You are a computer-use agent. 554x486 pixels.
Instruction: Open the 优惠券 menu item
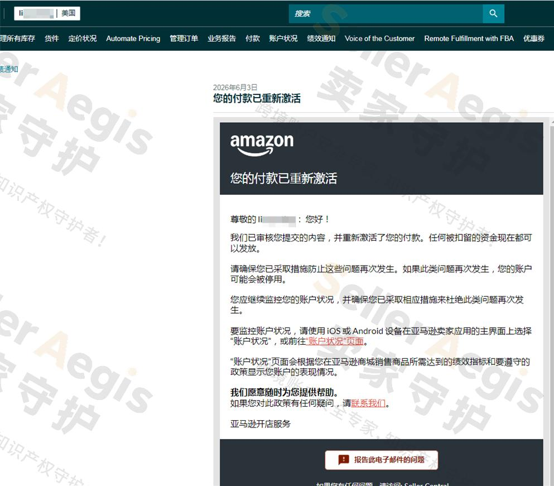(534, 38)
